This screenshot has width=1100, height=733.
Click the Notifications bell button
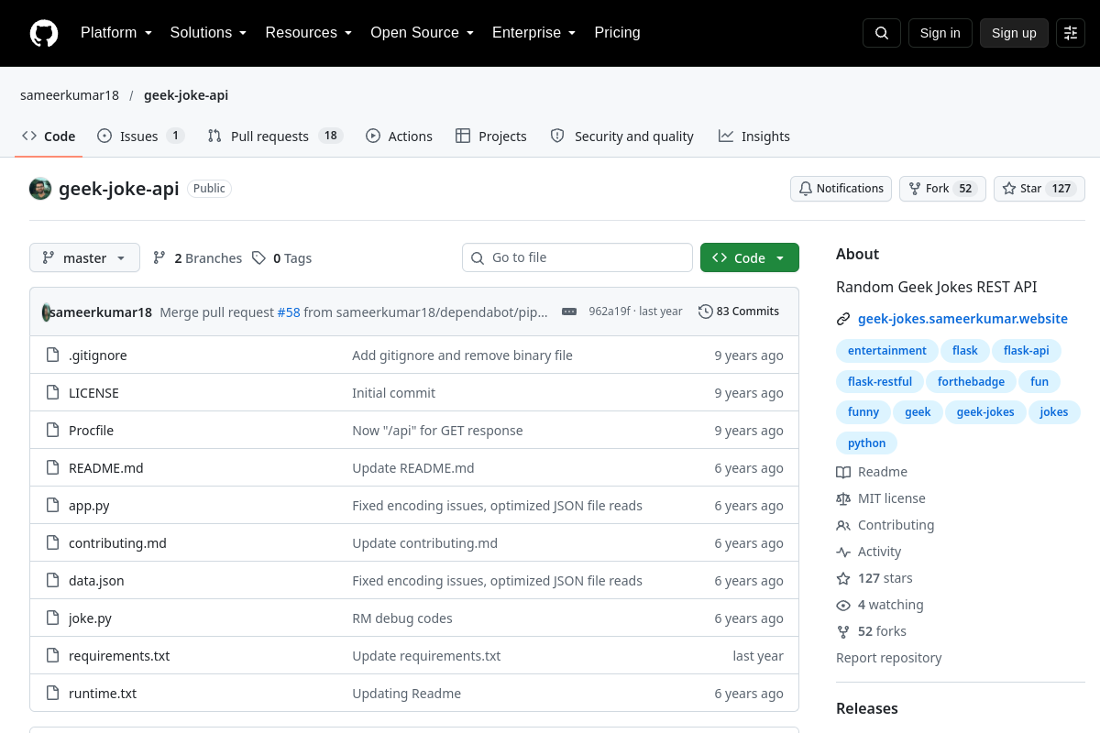coord(841,189)
